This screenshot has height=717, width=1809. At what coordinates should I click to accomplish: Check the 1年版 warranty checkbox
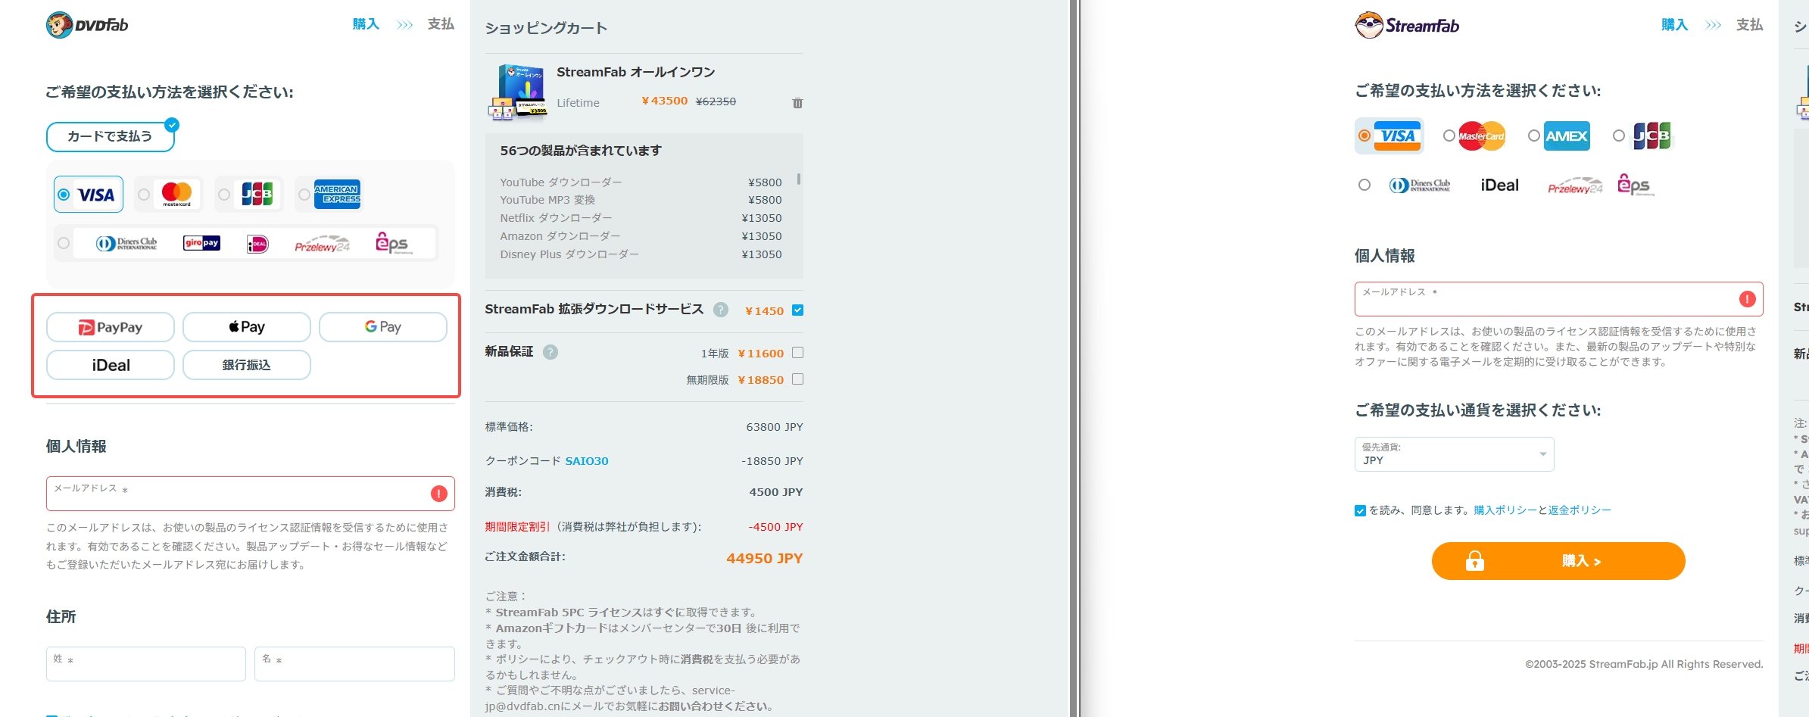click(x=797, y=353)
